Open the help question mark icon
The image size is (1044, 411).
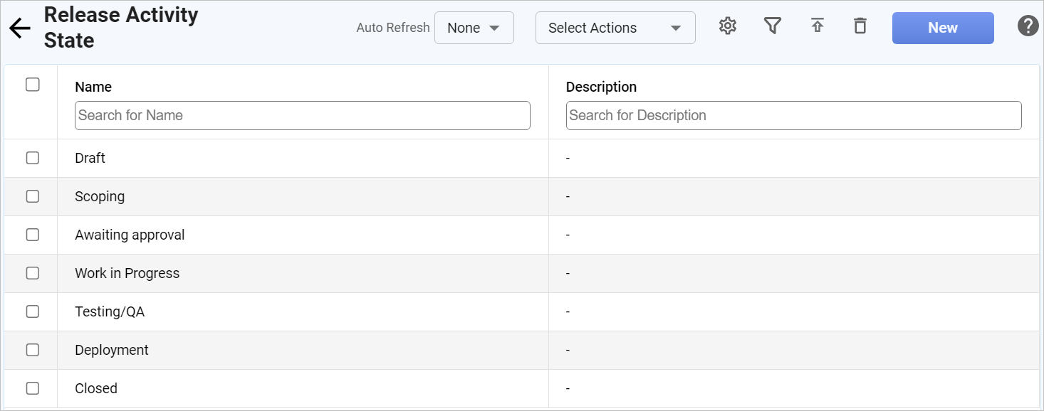1027,27
